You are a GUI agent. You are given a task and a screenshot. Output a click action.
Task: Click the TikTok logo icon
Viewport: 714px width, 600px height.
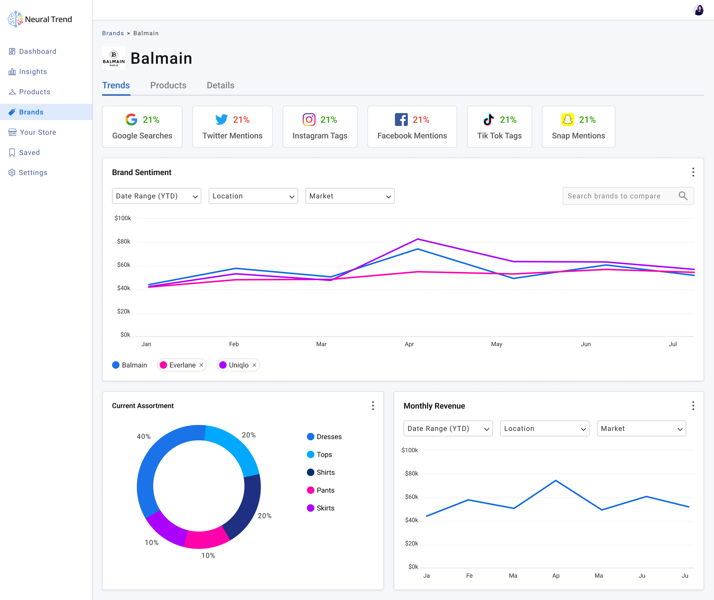click(x=488, y=120)
